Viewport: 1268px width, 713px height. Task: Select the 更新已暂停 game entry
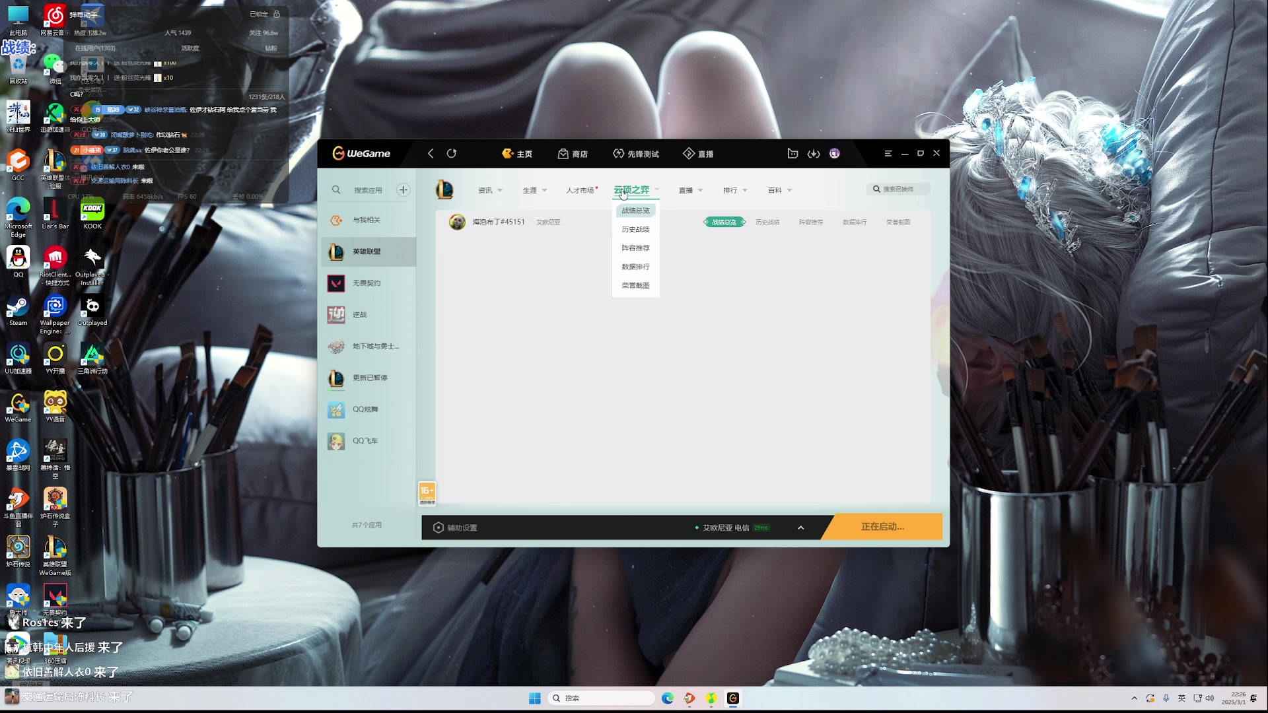[x=369, y=378]
